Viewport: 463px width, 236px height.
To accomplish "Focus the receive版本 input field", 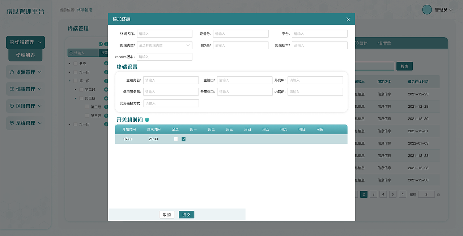I will [x=165, y=57].
